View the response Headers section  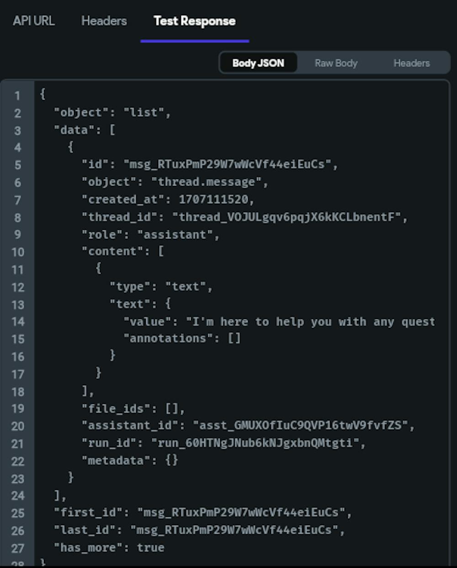(411, 63)
